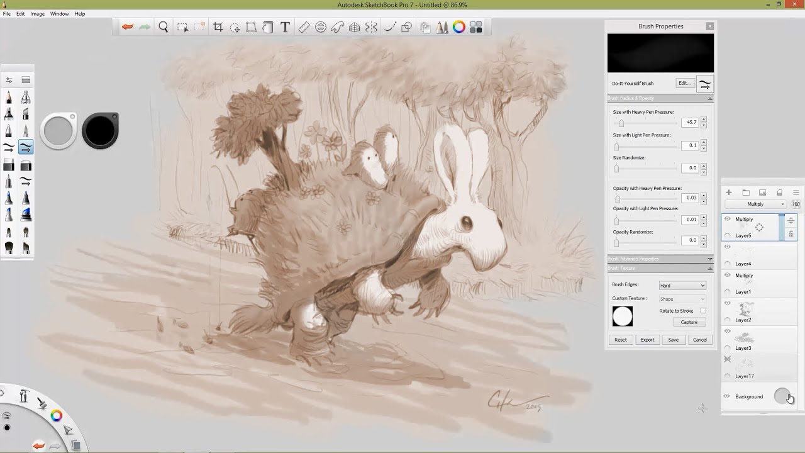Open the Help menu
This screenshot has width=805, height=453.
pos(80,14)
